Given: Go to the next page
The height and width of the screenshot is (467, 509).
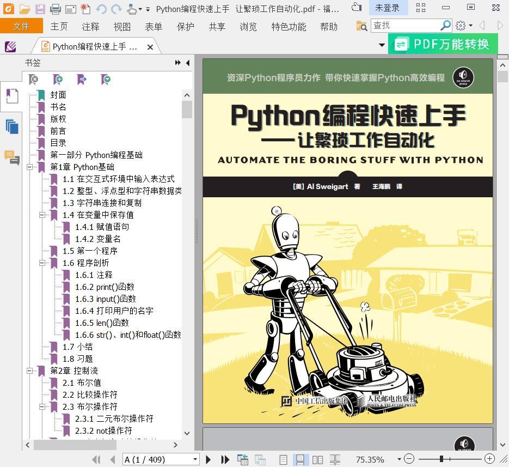Looking at the screenshot, I should click(x=208, y=459).
